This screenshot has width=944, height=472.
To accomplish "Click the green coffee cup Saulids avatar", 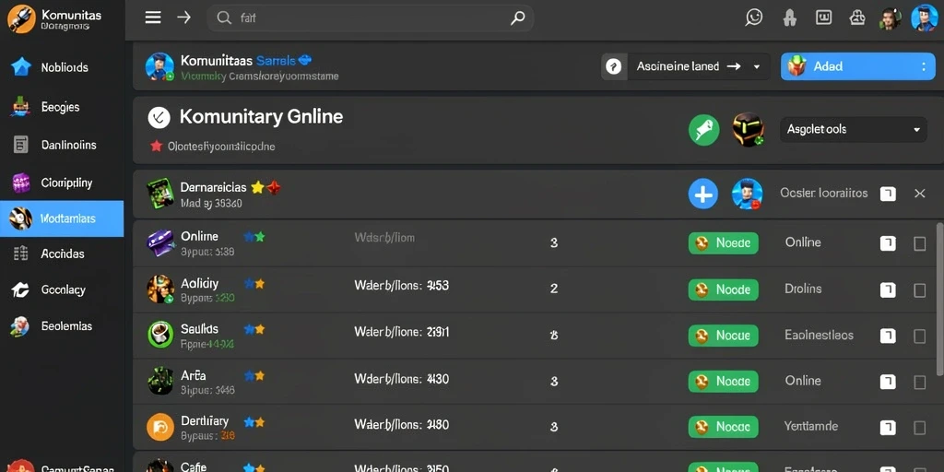I will click(160, 335).
